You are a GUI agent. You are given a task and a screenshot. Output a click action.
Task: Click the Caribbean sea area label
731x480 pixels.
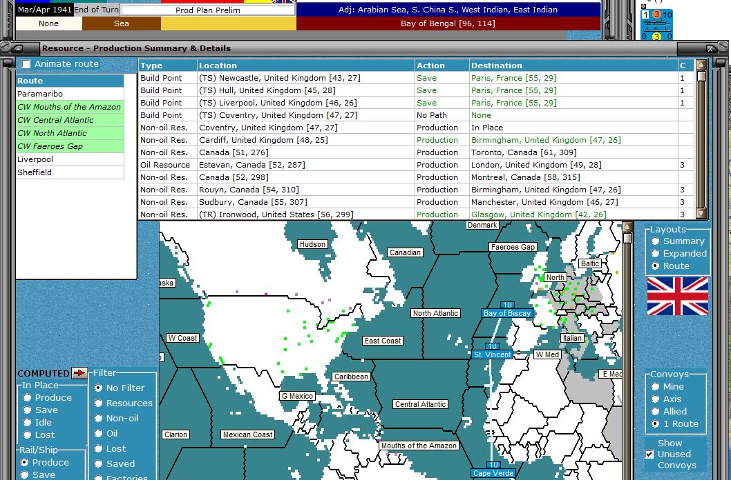351,377
